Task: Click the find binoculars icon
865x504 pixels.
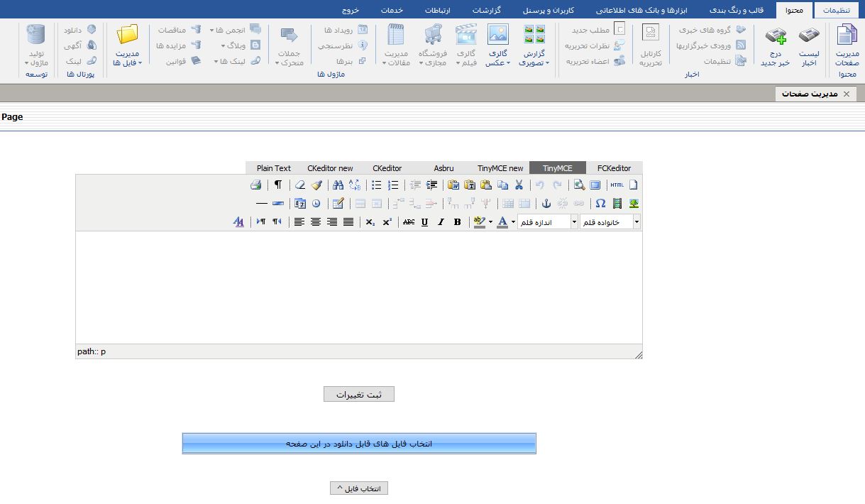Action: pyautogui.click(x=338, y=185)
